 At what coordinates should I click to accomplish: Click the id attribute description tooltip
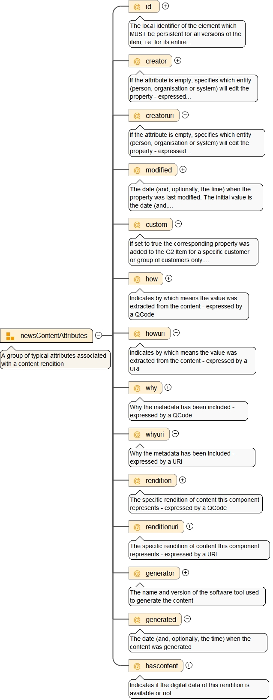click(187, 34)
